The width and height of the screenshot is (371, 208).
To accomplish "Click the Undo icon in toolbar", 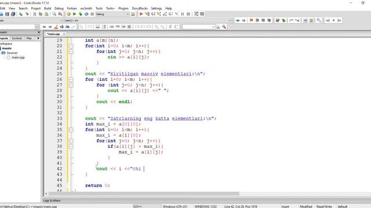I will 21,14.
